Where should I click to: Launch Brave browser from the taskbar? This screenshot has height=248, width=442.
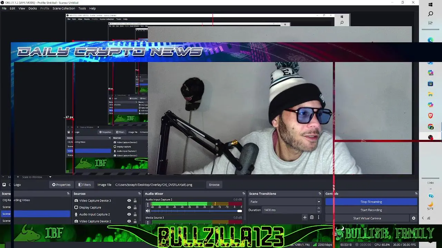click(x=430, y=116)
